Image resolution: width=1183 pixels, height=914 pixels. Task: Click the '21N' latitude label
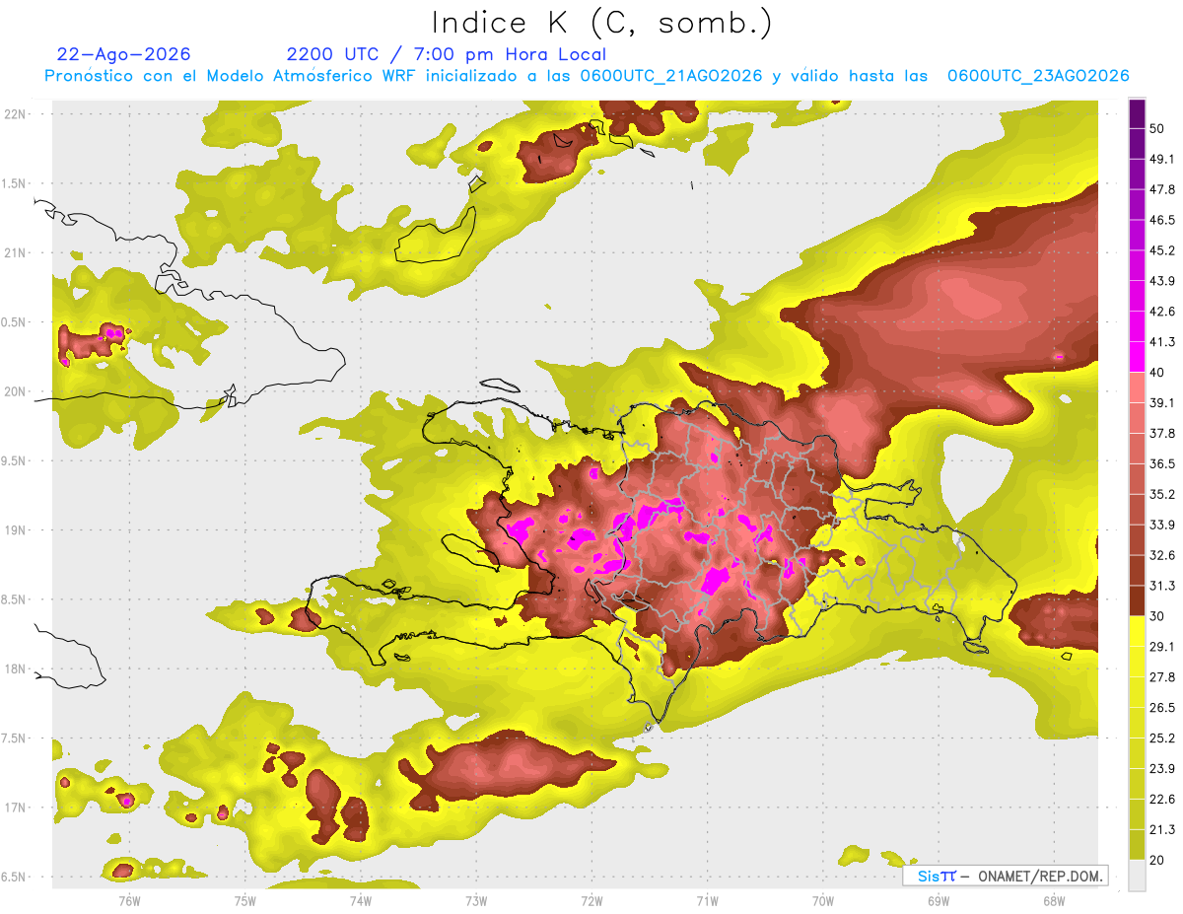17,252
